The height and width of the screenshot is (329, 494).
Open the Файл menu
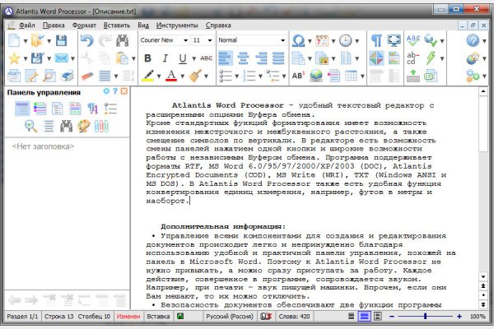(27, 25)
